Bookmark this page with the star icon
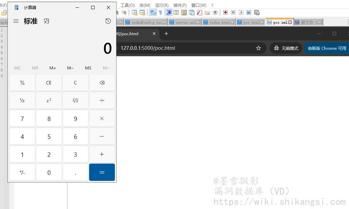The height and width of the screenshot is (209, 349). click(259, 48)
